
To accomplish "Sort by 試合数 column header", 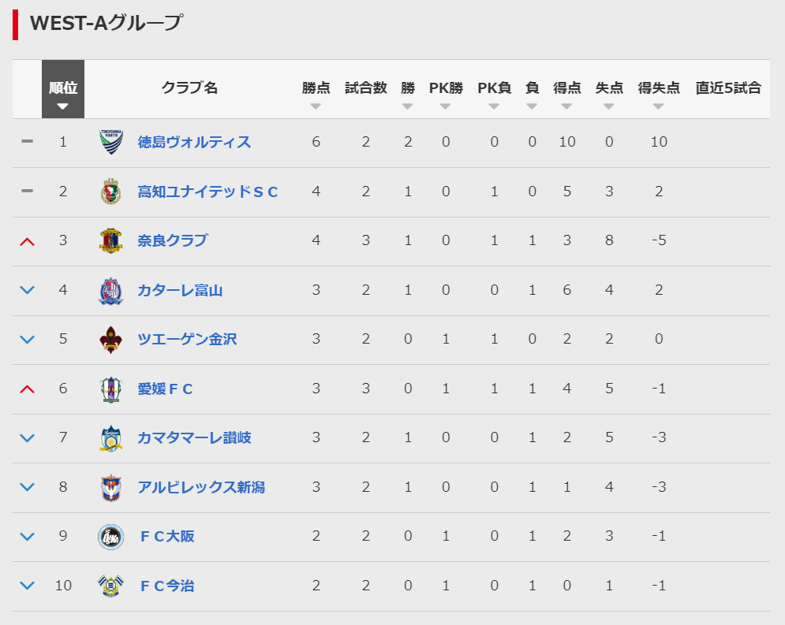I will coord(365,89).
